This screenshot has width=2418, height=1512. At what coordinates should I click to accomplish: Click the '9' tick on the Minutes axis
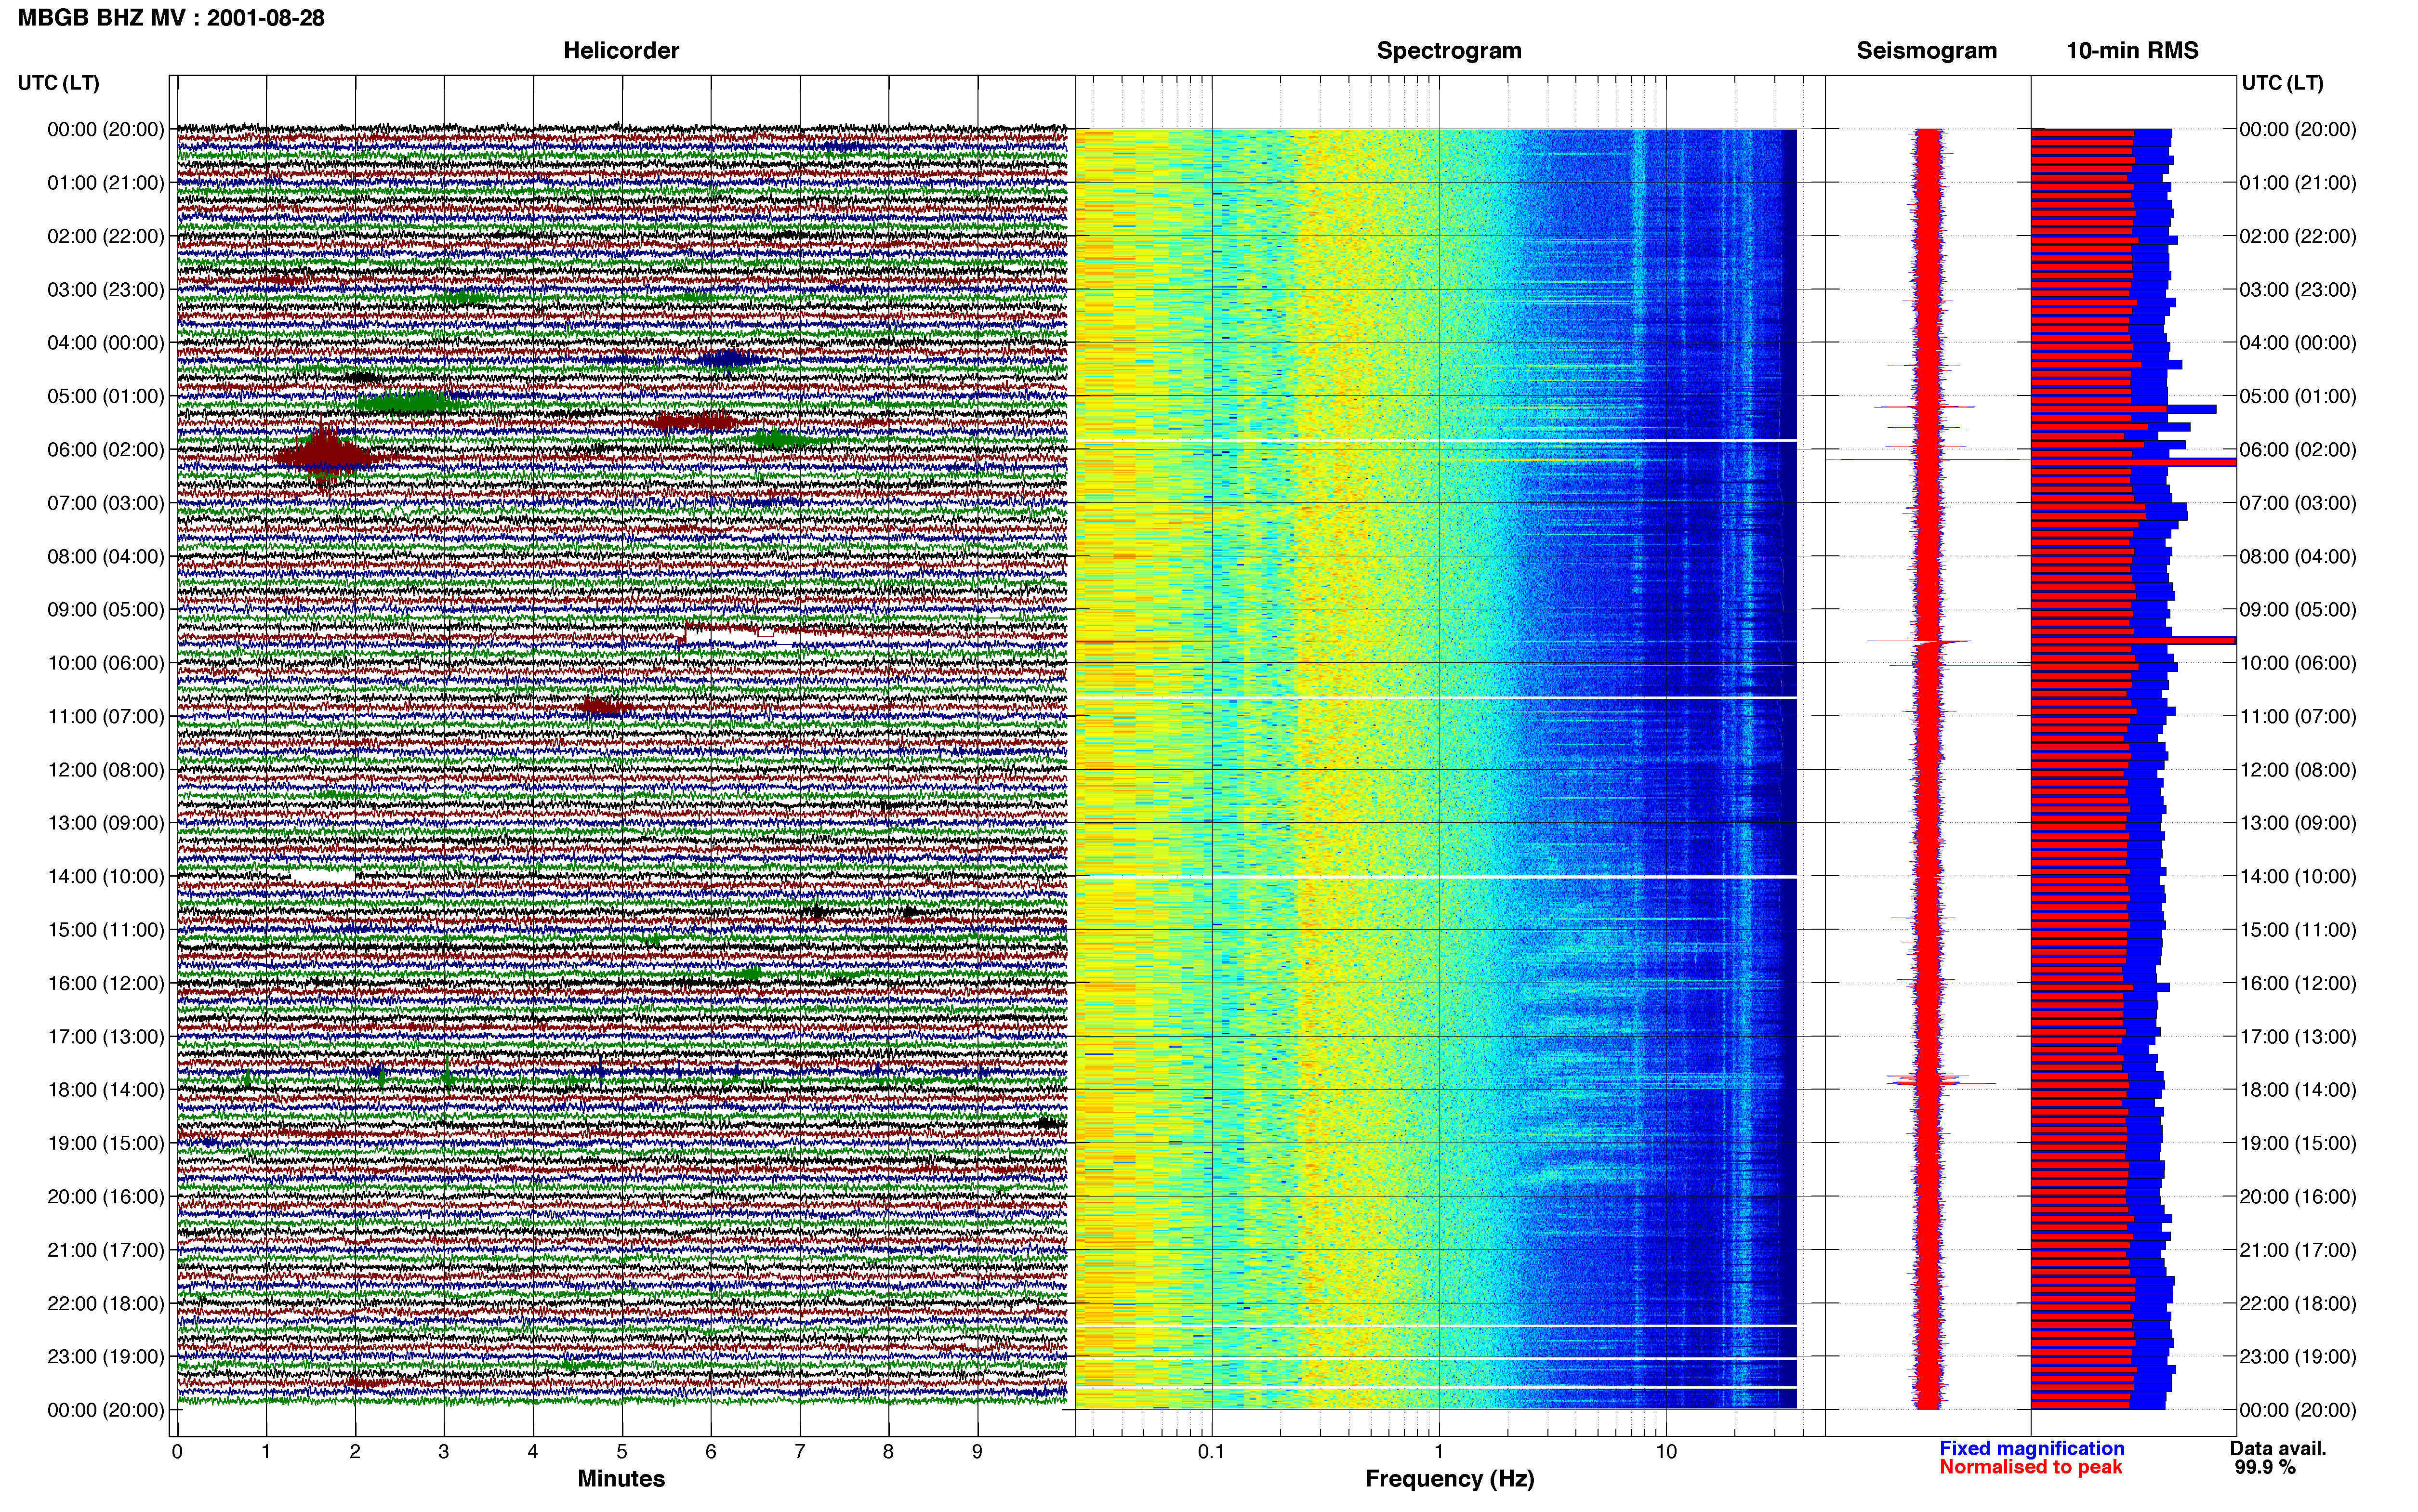click(x=977, y=1451)
